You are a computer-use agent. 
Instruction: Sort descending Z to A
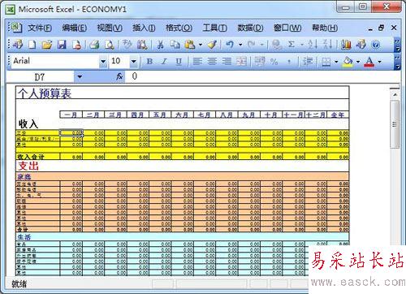[327, 45]
